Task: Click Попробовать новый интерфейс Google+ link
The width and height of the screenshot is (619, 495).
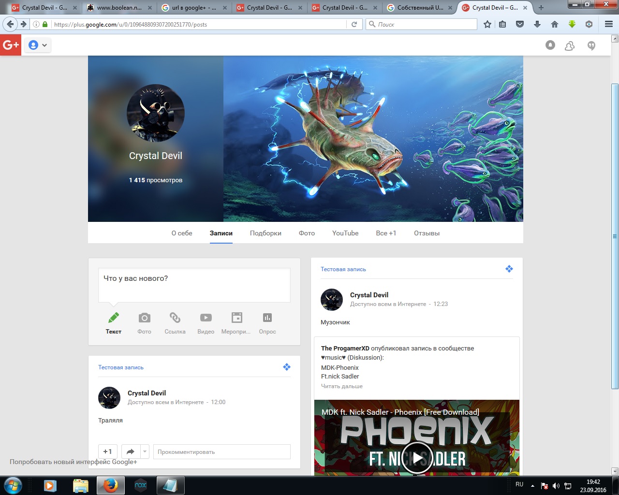Action: click(74, 462)
